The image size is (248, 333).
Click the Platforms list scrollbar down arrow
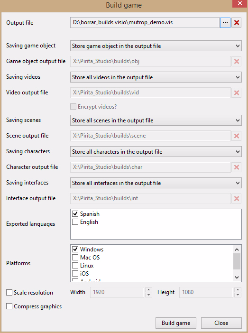(237, 277)
